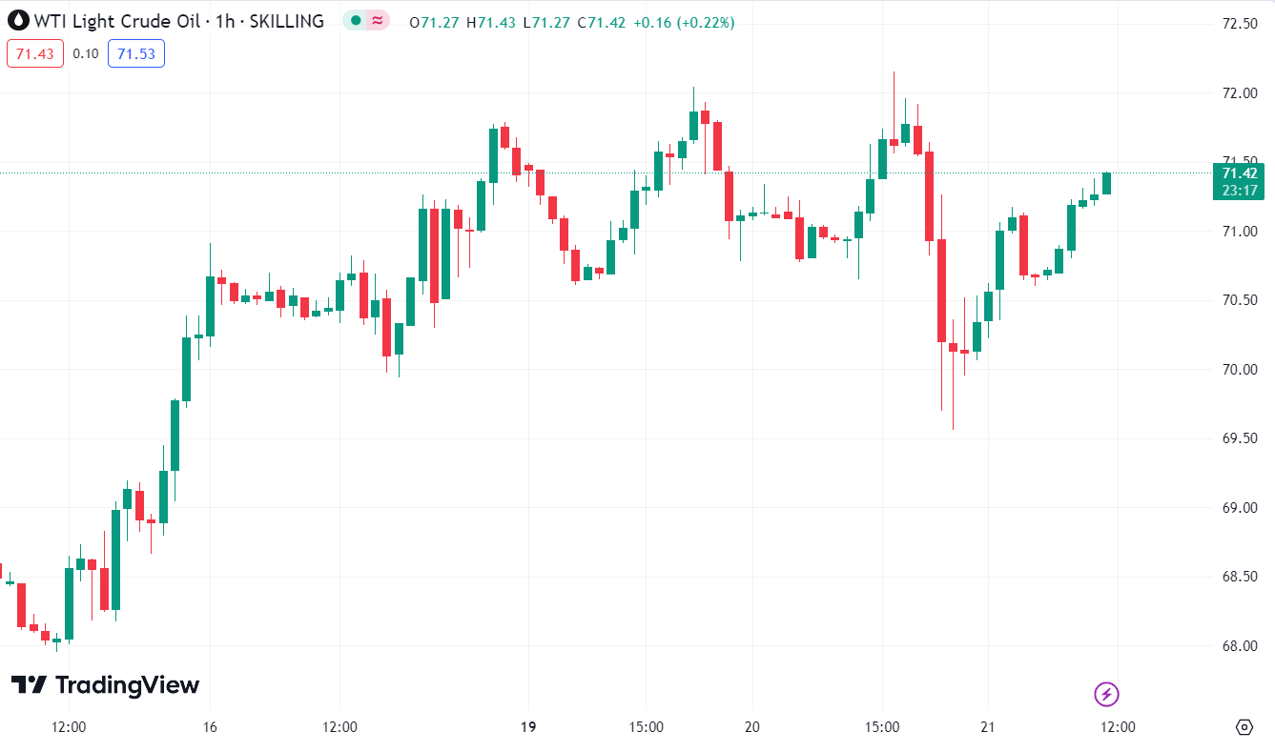The width and height of the screenshot is (1275, 752).
Task: Open the purple lightning bolt event marker
Action: click(1106, 694)
